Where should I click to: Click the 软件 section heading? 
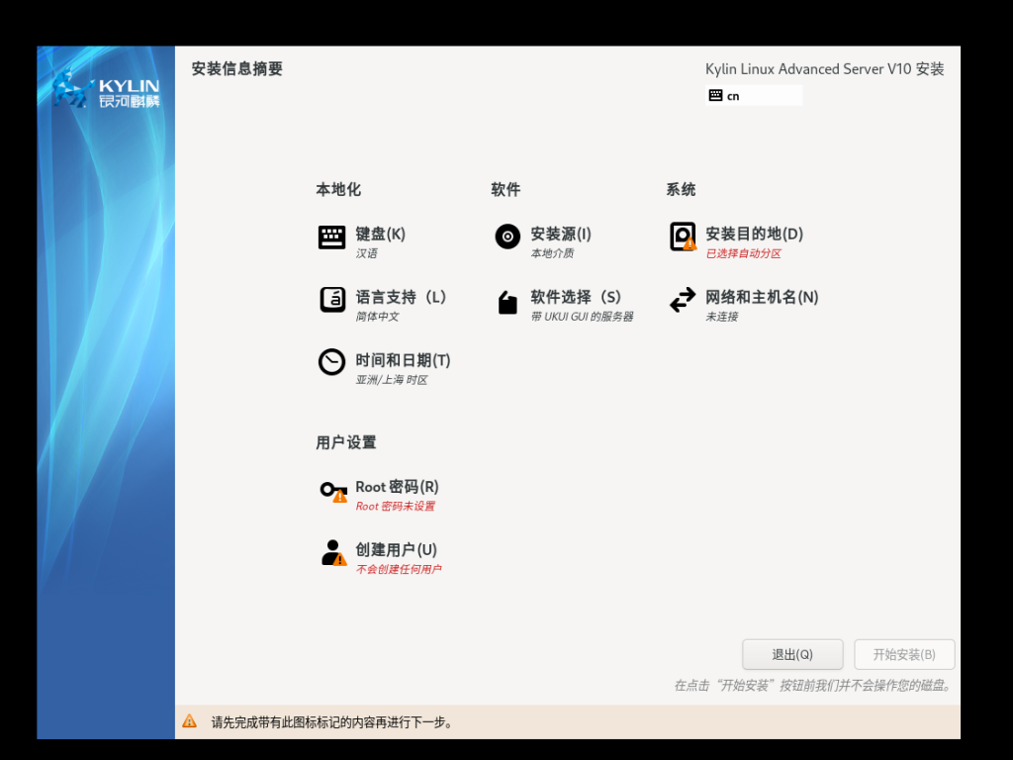coord(506,189)
